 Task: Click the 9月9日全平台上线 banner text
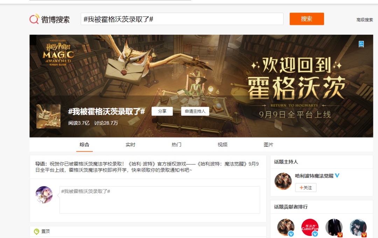click(x=295, y=114)
